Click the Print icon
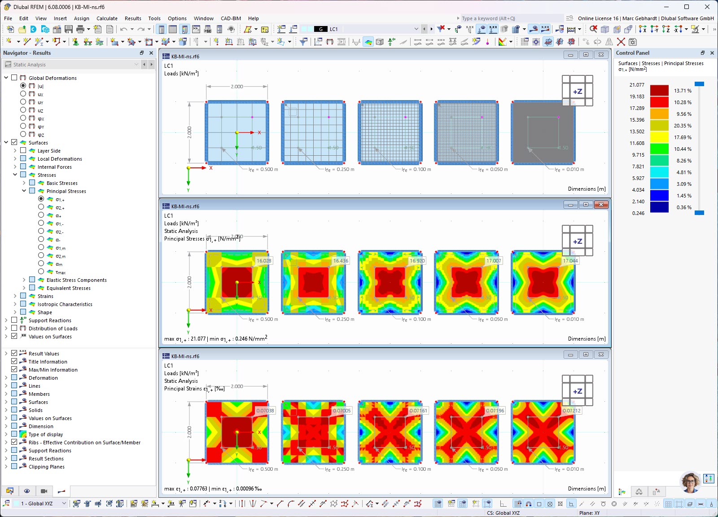Viewport: 718px width, 517px height. [80, 29]
